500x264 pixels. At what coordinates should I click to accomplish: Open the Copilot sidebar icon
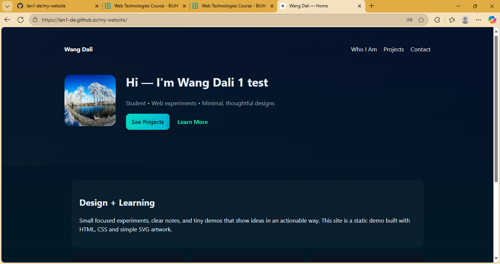[x=492, y=20]
